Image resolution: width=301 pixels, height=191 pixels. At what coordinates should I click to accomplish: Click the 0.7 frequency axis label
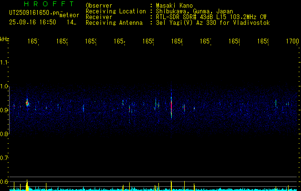4,158
